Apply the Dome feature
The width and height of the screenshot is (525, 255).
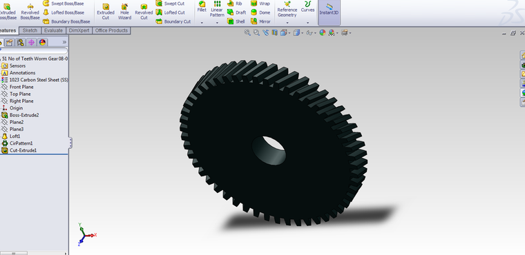pyautogui.click(x=260, y=12)
